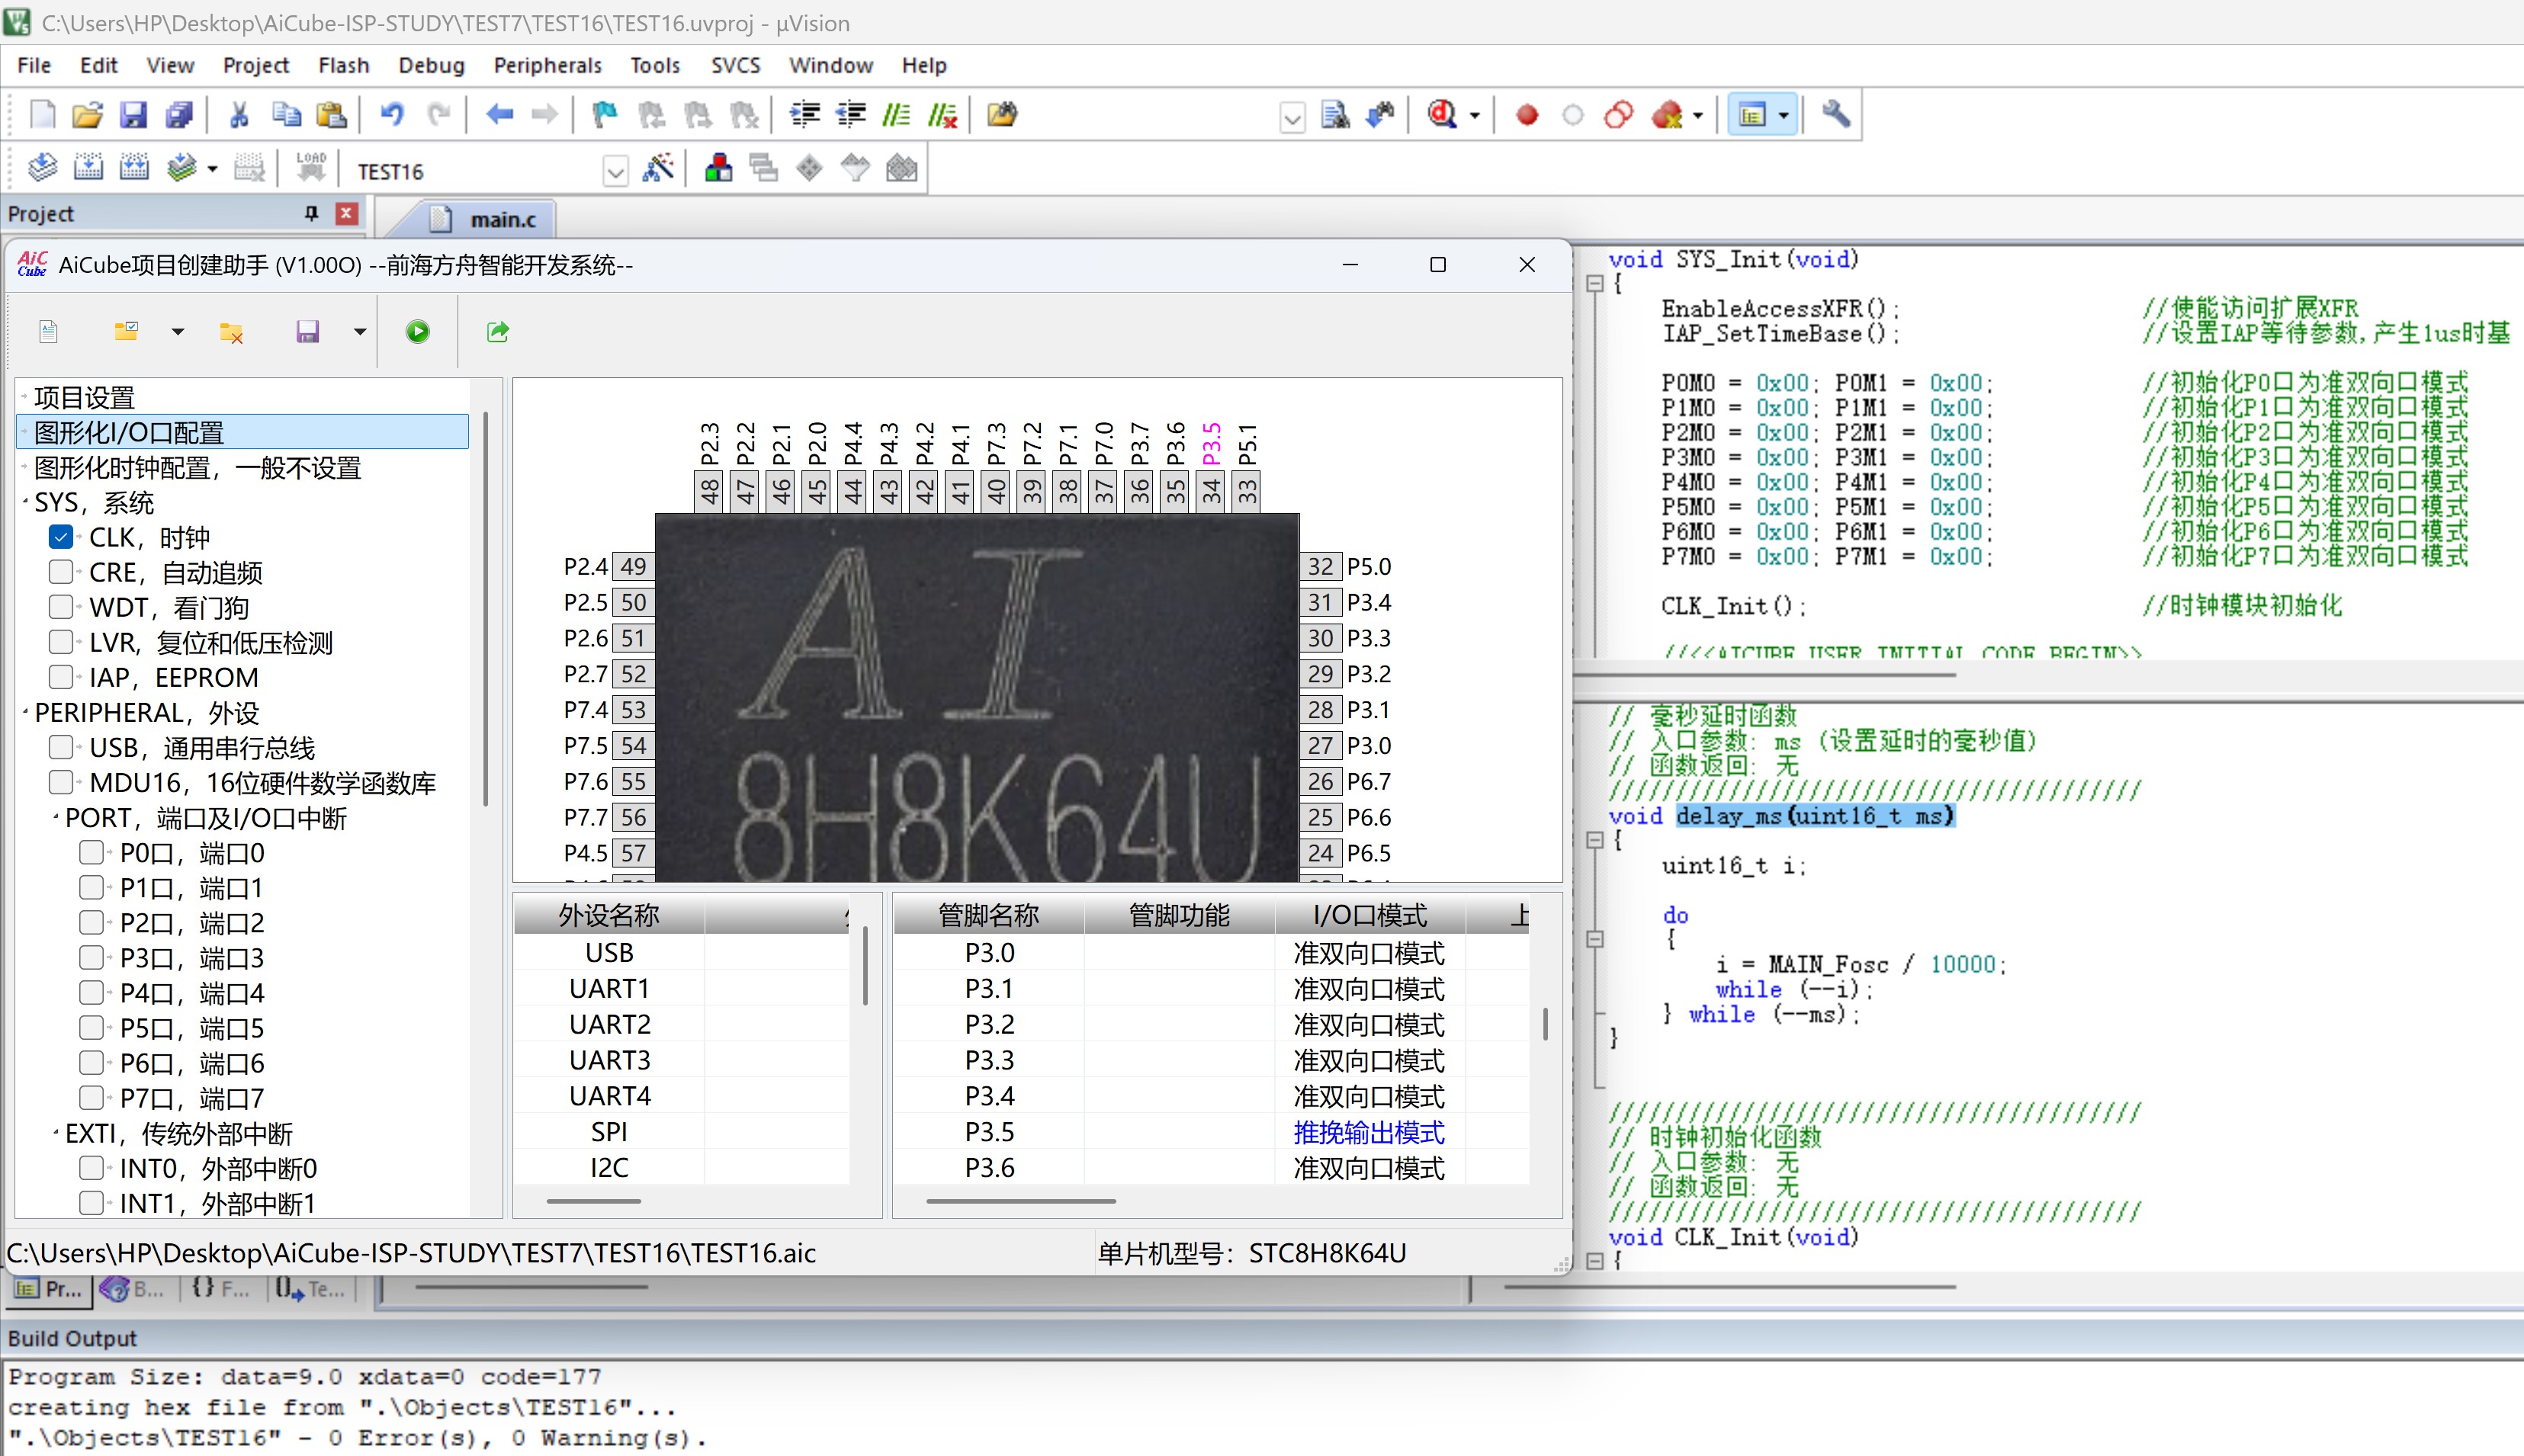Click Start/Stop Debug Session magnifier icon
This screenshot has height=1456, width=2524.
coord(1442,115)
